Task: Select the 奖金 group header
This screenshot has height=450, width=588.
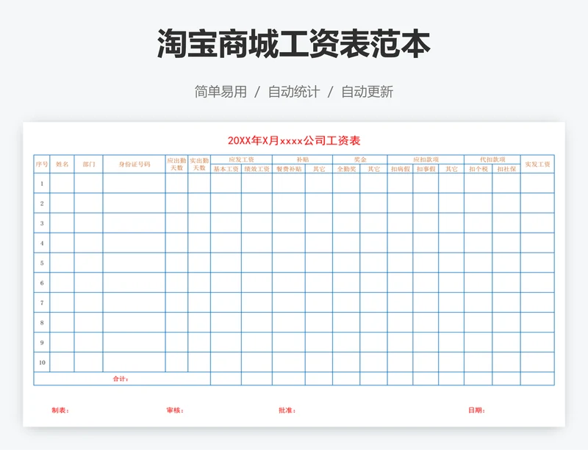Action: pyautogui.click(x=360, y=159)
